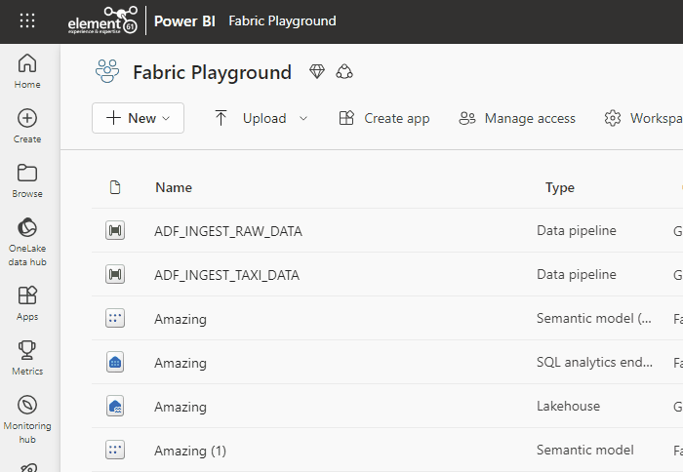The height and width of the screenshot is (472, 683).
Task: Open Apps in the sidebar
Action: point(27,302)
